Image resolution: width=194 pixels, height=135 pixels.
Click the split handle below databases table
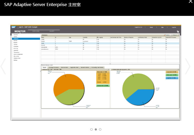click(x=110, y=64)
